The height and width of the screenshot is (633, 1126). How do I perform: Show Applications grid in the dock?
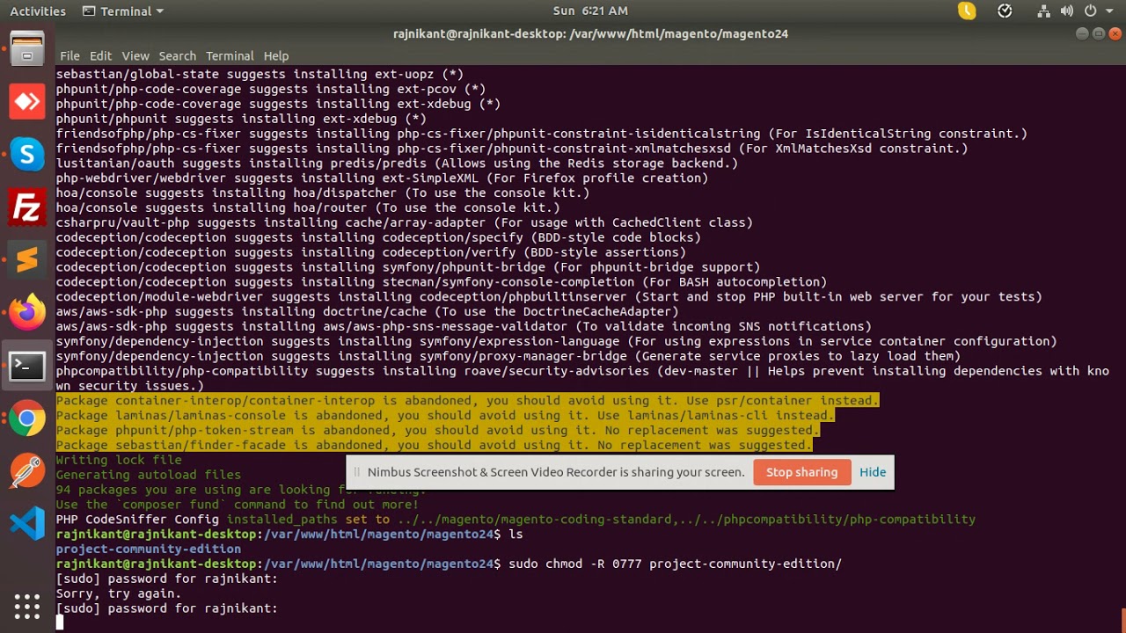point(27,607)
